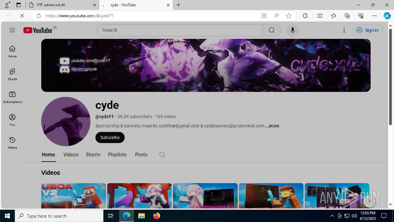This screenshot has height=222, width=394.
Task: Open Home in the YouTube sidebar
Action: point(12,51)
